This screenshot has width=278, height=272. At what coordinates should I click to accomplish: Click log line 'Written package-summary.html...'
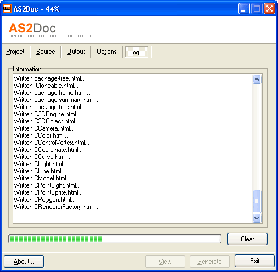point(56,100)
